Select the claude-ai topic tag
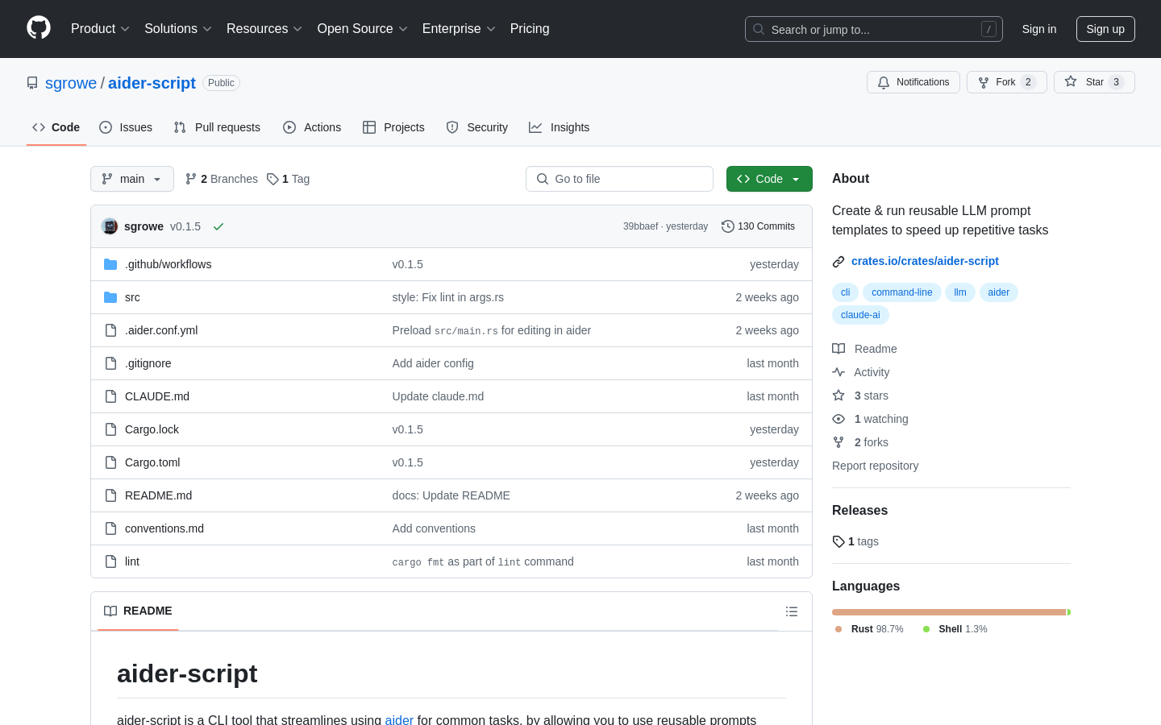 point(860,315)
